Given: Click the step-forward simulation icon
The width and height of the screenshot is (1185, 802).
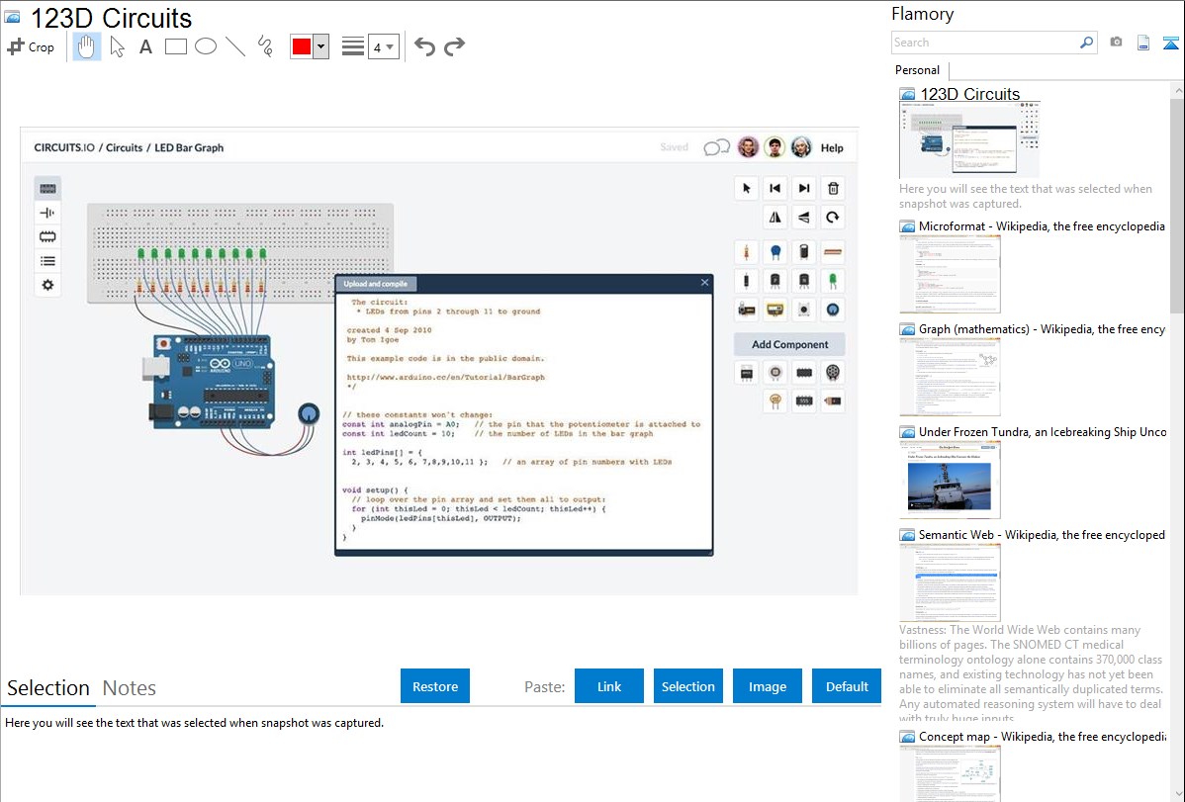Looking at the screenshot, I should click(804, 188).
